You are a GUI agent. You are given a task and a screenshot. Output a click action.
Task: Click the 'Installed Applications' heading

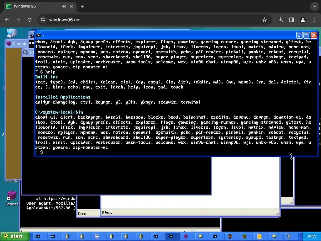coord(63,97)
